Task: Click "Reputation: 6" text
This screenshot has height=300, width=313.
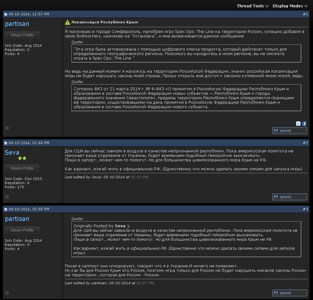Action: pos(17,183)
